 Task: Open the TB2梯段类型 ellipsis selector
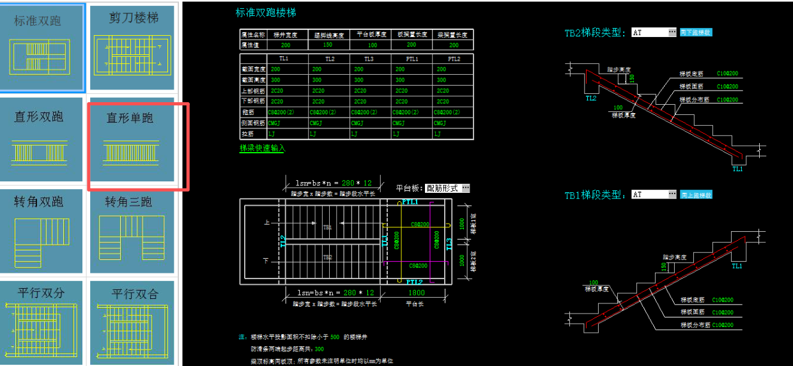tap(672, 32)
